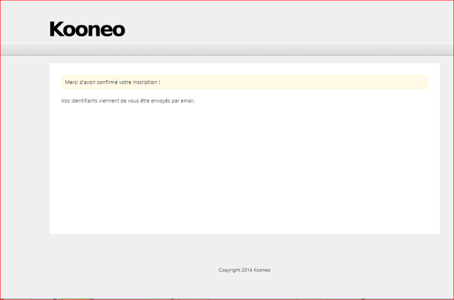Click the inscription confirmation alert box
Image resolution: width=454 pixels, height=300 pixels.
tap(244, 82)
